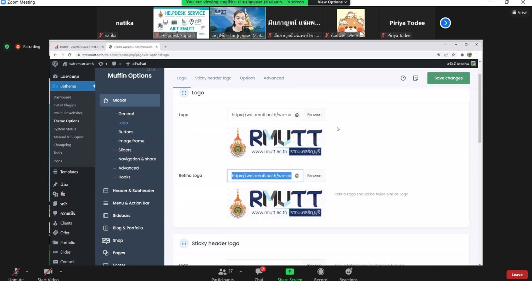Click the browser zoom magnifier icon
The height and width of the screenshot is (281, 532).
coord(439,55)
